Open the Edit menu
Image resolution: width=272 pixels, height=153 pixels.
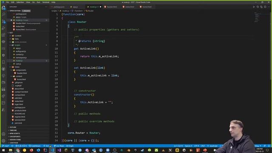pos(13,2)
